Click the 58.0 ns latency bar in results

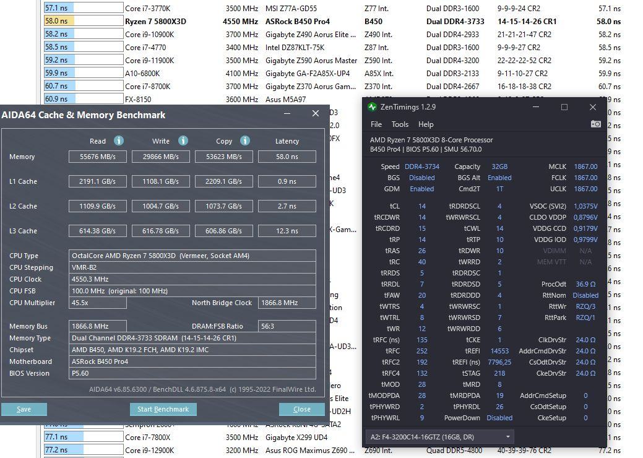pyautogui.click(x=84, y=21)
